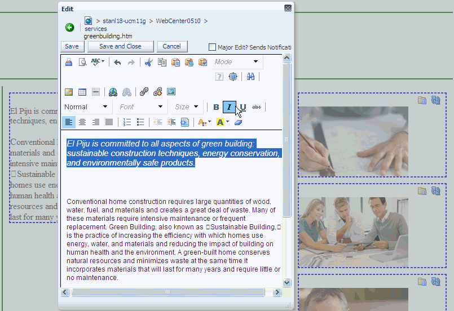The height and width of the screenshot is (311, 454).
Task: Click the Print icon in editor toolbar
Action: tap(69, 62)
